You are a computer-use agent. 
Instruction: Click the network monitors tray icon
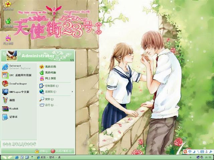(198, 157)
